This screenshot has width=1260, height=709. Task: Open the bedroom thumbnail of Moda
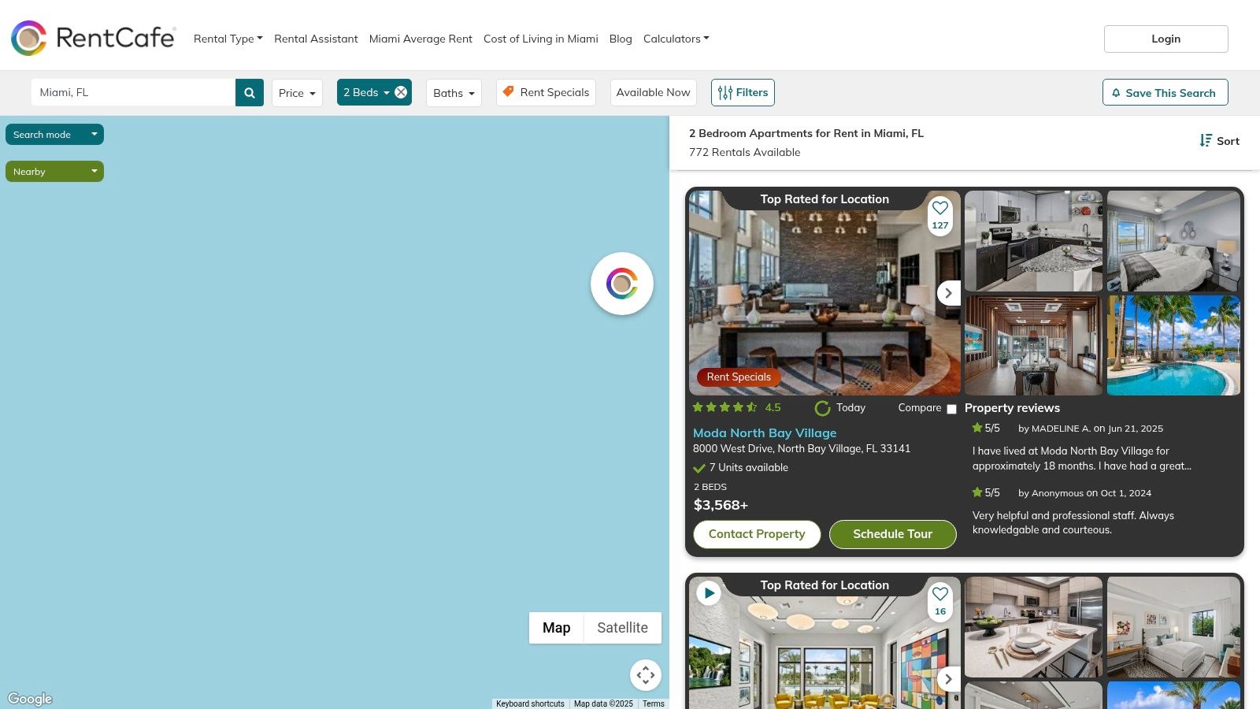click(x=1173, y=241)
